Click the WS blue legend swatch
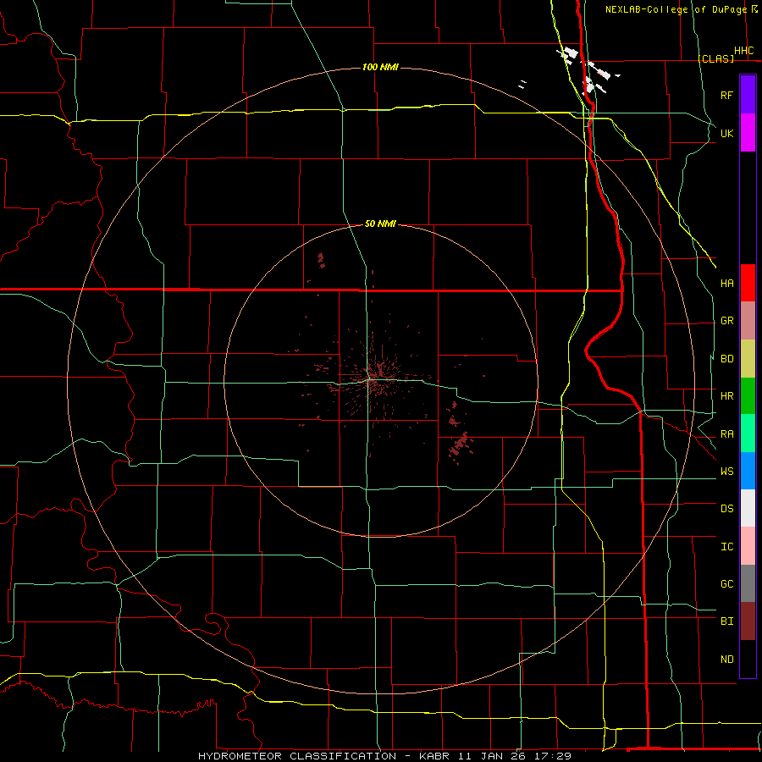This screenshot has height=762, width=762. (x=748, y=471)
